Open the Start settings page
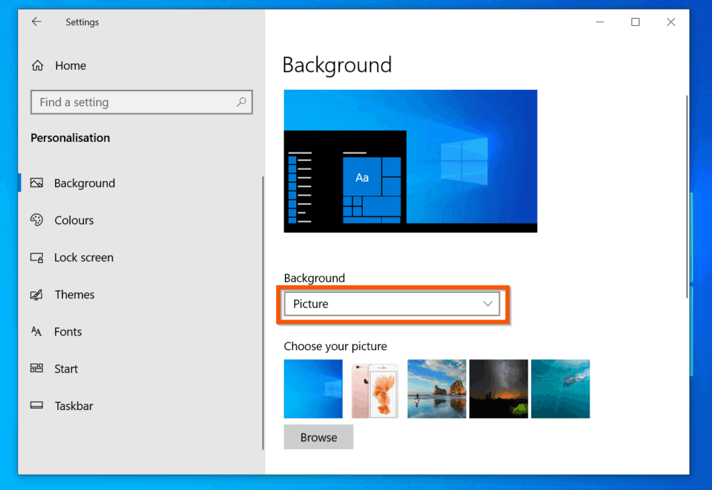 pyautogui.click(x=66, y=369)
